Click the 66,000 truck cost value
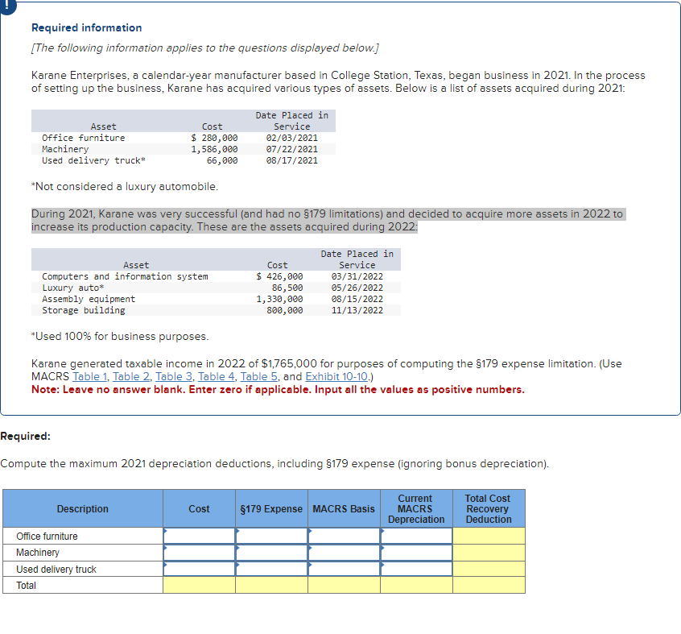Screen dimensions: 681x634 pyautogui.click(x=222, y=160)
